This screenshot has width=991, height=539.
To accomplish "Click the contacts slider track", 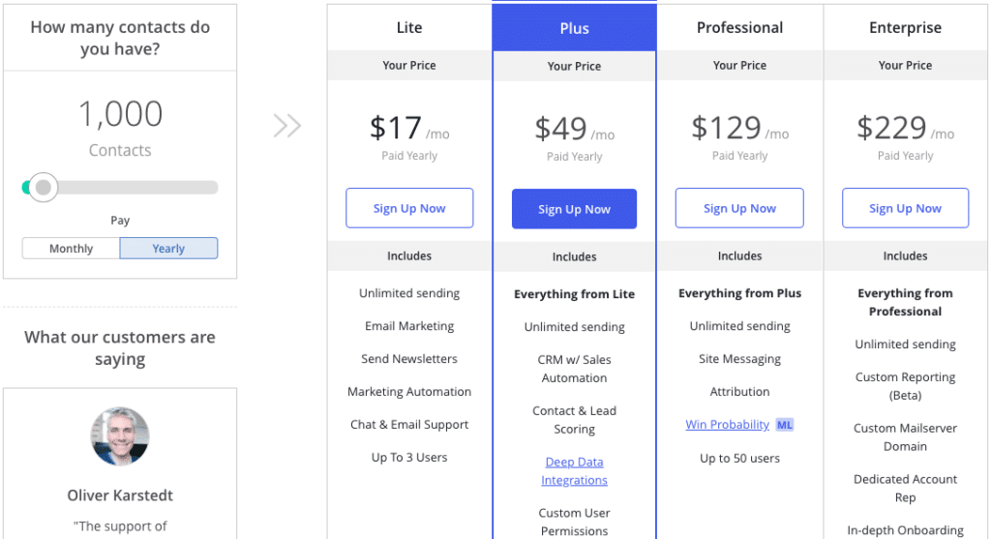I will pos(120,188).
